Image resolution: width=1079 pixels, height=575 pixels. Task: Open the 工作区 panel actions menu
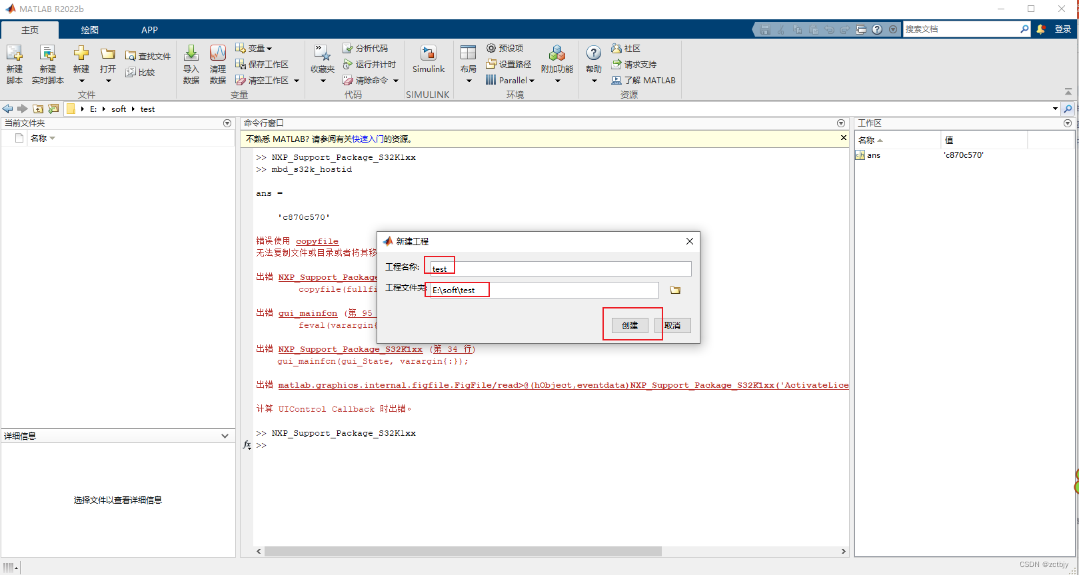(1068, 123)
